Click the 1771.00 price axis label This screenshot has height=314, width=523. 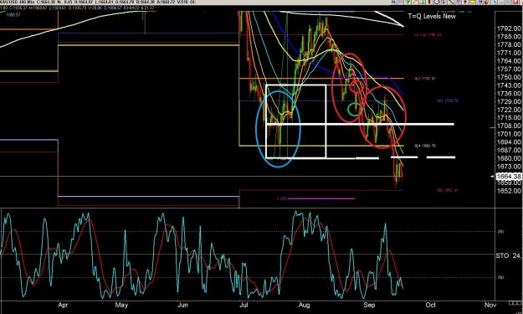coord(509,53)
